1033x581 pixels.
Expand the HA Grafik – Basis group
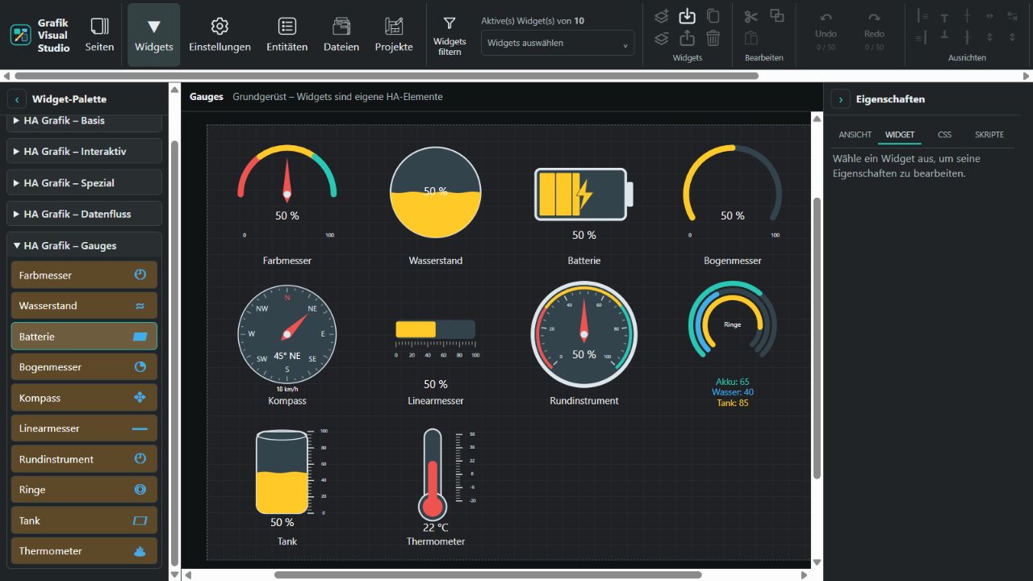pyautogui.click(x=85, y=121)
